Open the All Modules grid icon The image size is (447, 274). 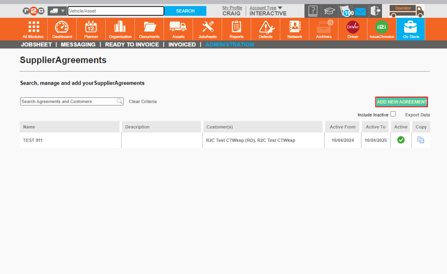pos(33,29)
